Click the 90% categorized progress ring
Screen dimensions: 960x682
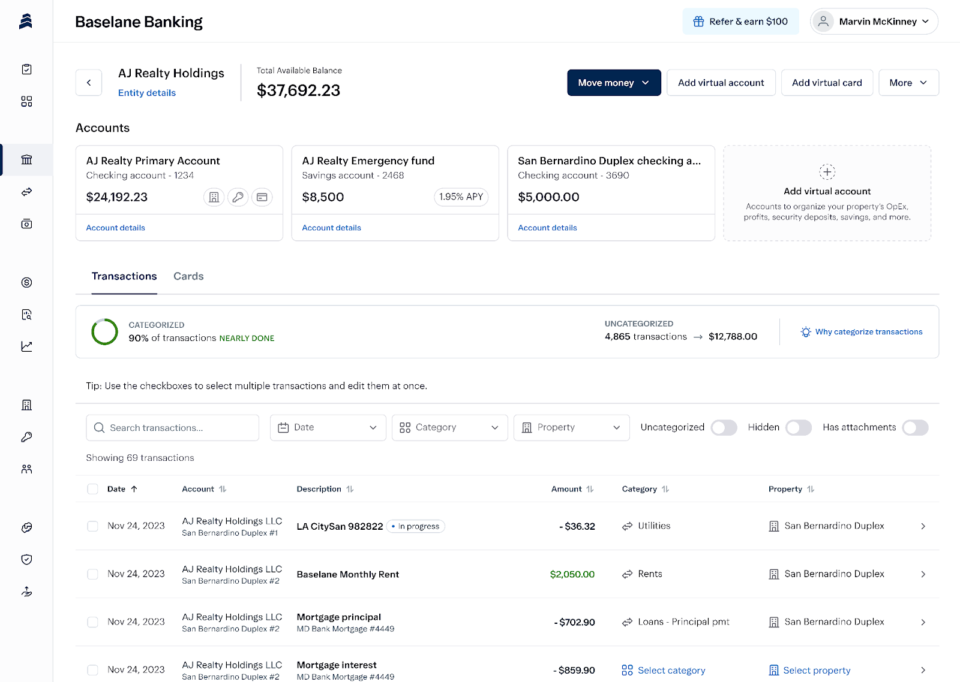tap(104, 332)
